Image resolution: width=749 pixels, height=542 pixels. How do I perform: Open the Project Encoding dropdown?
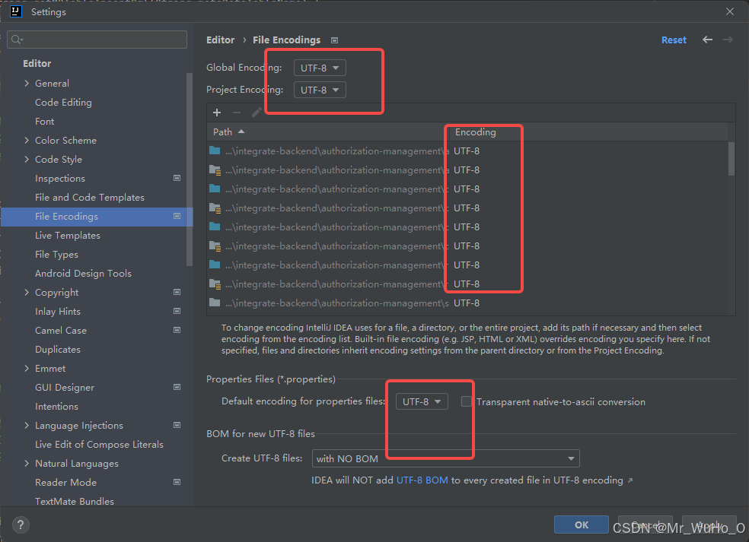pyautogui.click(x=319, y=89)
